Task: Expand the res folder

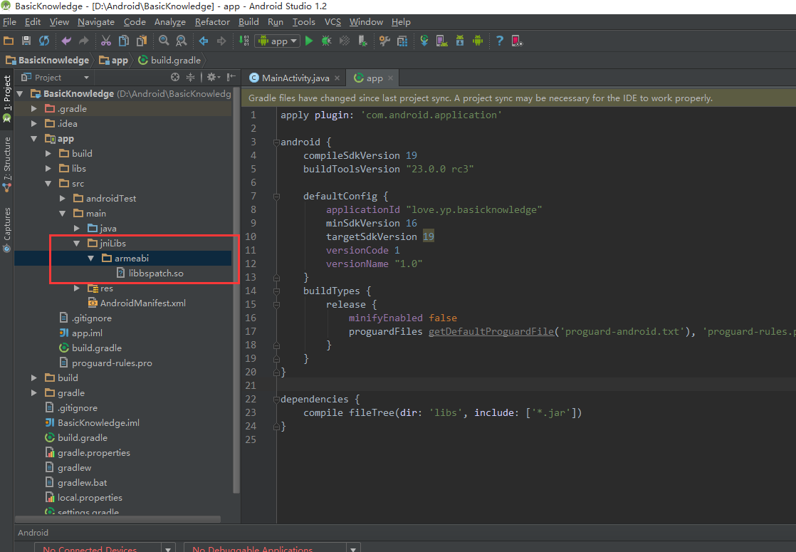Action: (77, 288)
